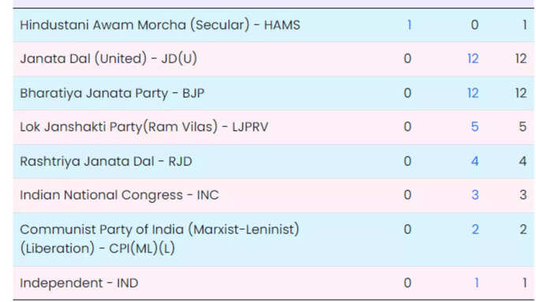Click LJPRV total value 5
The image size is (536, 302).
523,127
